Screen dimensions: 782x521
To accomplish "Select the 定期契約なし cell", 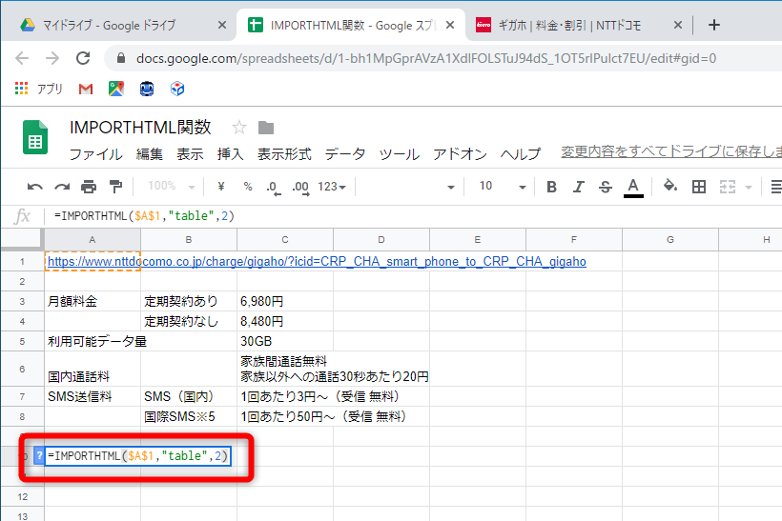I will point(189,321).
